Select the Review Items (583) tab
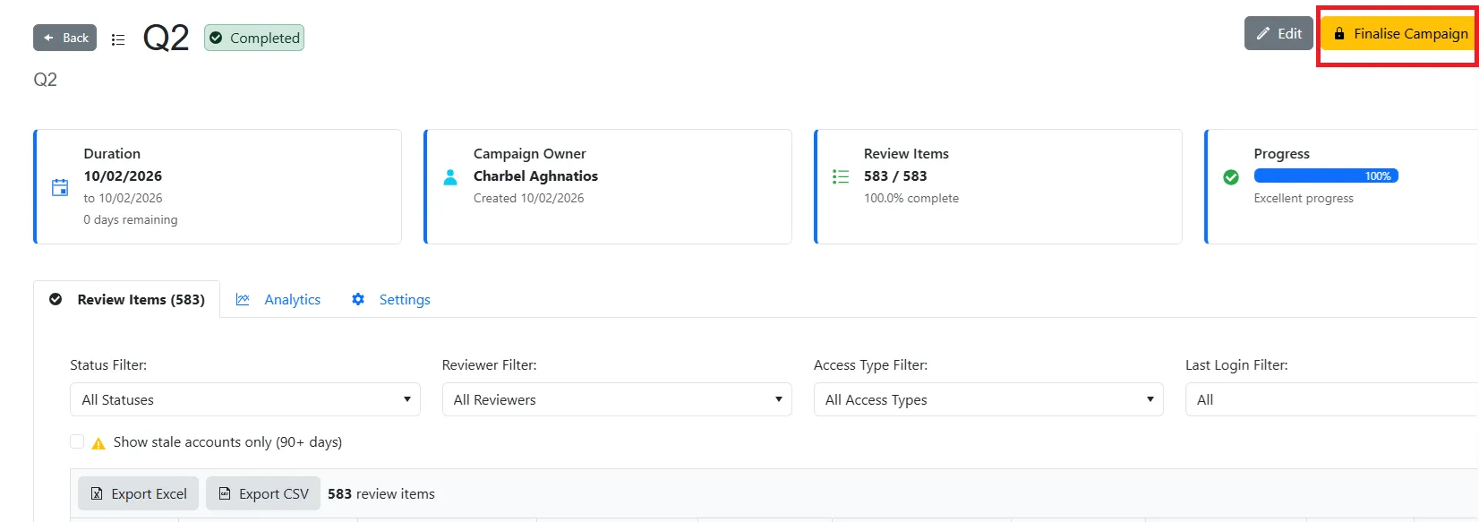This screenshot has width=1479, height=522. (141, 300)
